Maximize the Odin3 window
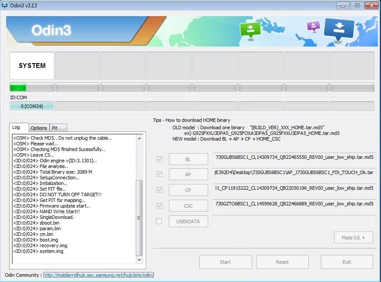This screenshot has width=381, height=282. click(x=357, y=5)
